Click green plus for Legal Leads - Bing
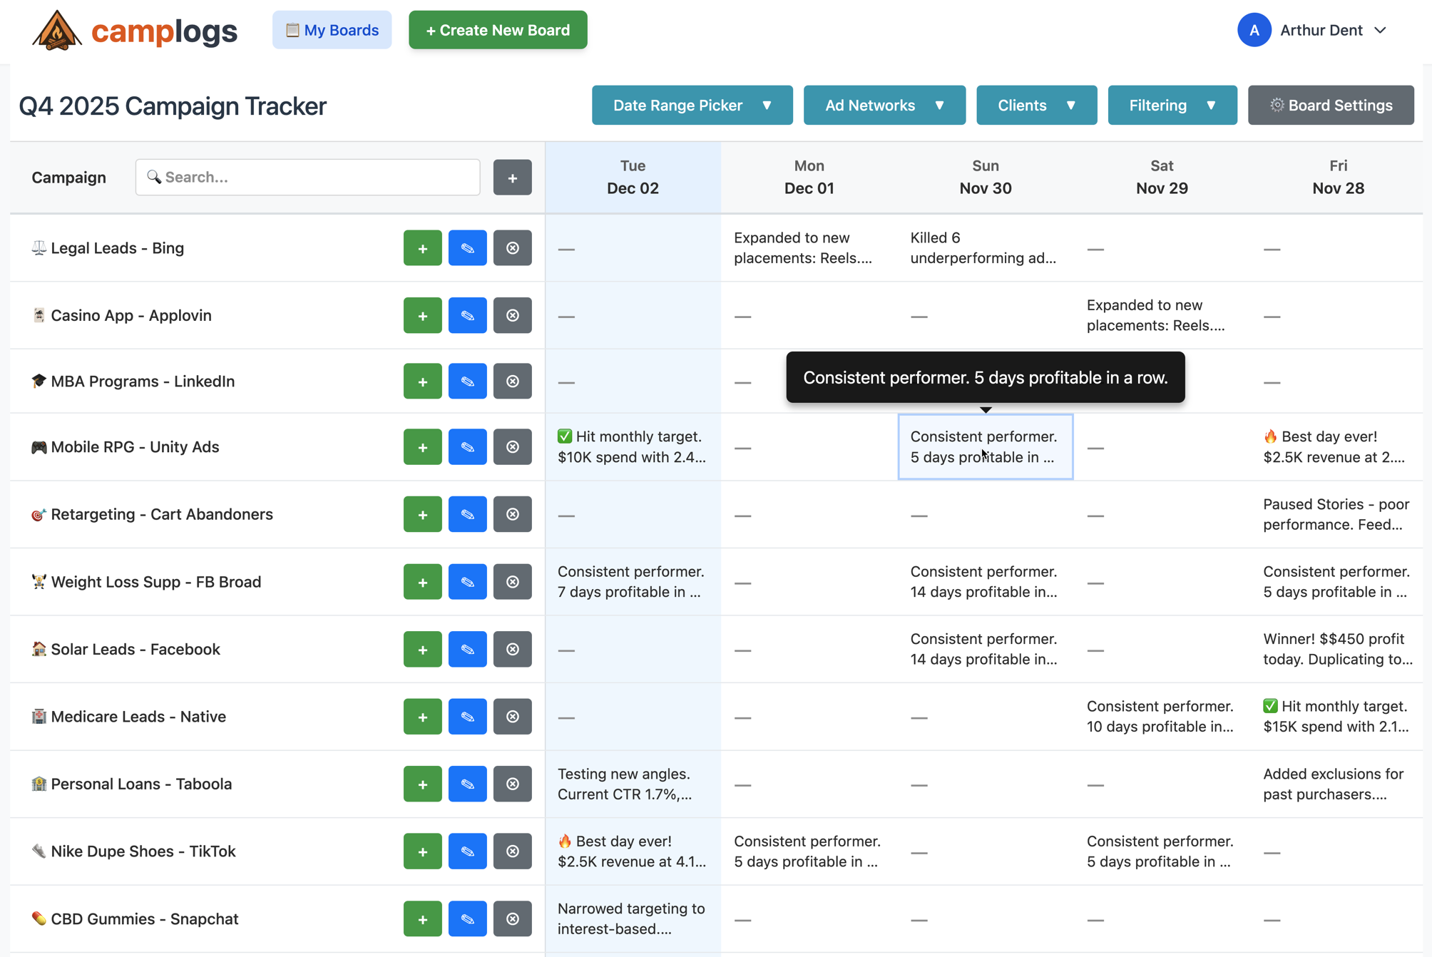The width and height of the screenshot is (1432, 957). pos(422,248)
